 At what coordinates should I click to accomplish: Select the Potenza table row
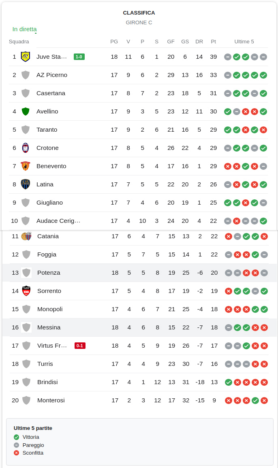pyautogui.click(x=139, y=273)
